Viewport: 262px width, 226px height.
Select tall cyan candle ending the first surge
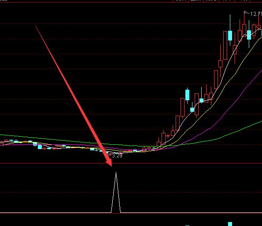point(187,95)
